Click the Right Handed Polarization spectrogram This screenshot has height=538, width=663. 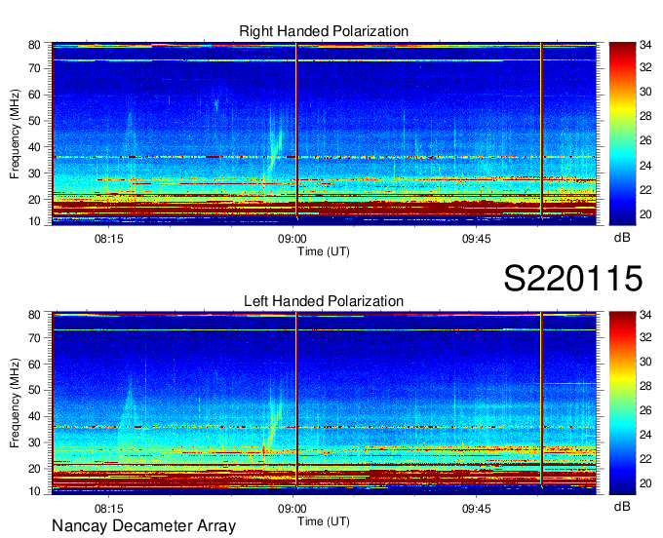tap(324, 134)
